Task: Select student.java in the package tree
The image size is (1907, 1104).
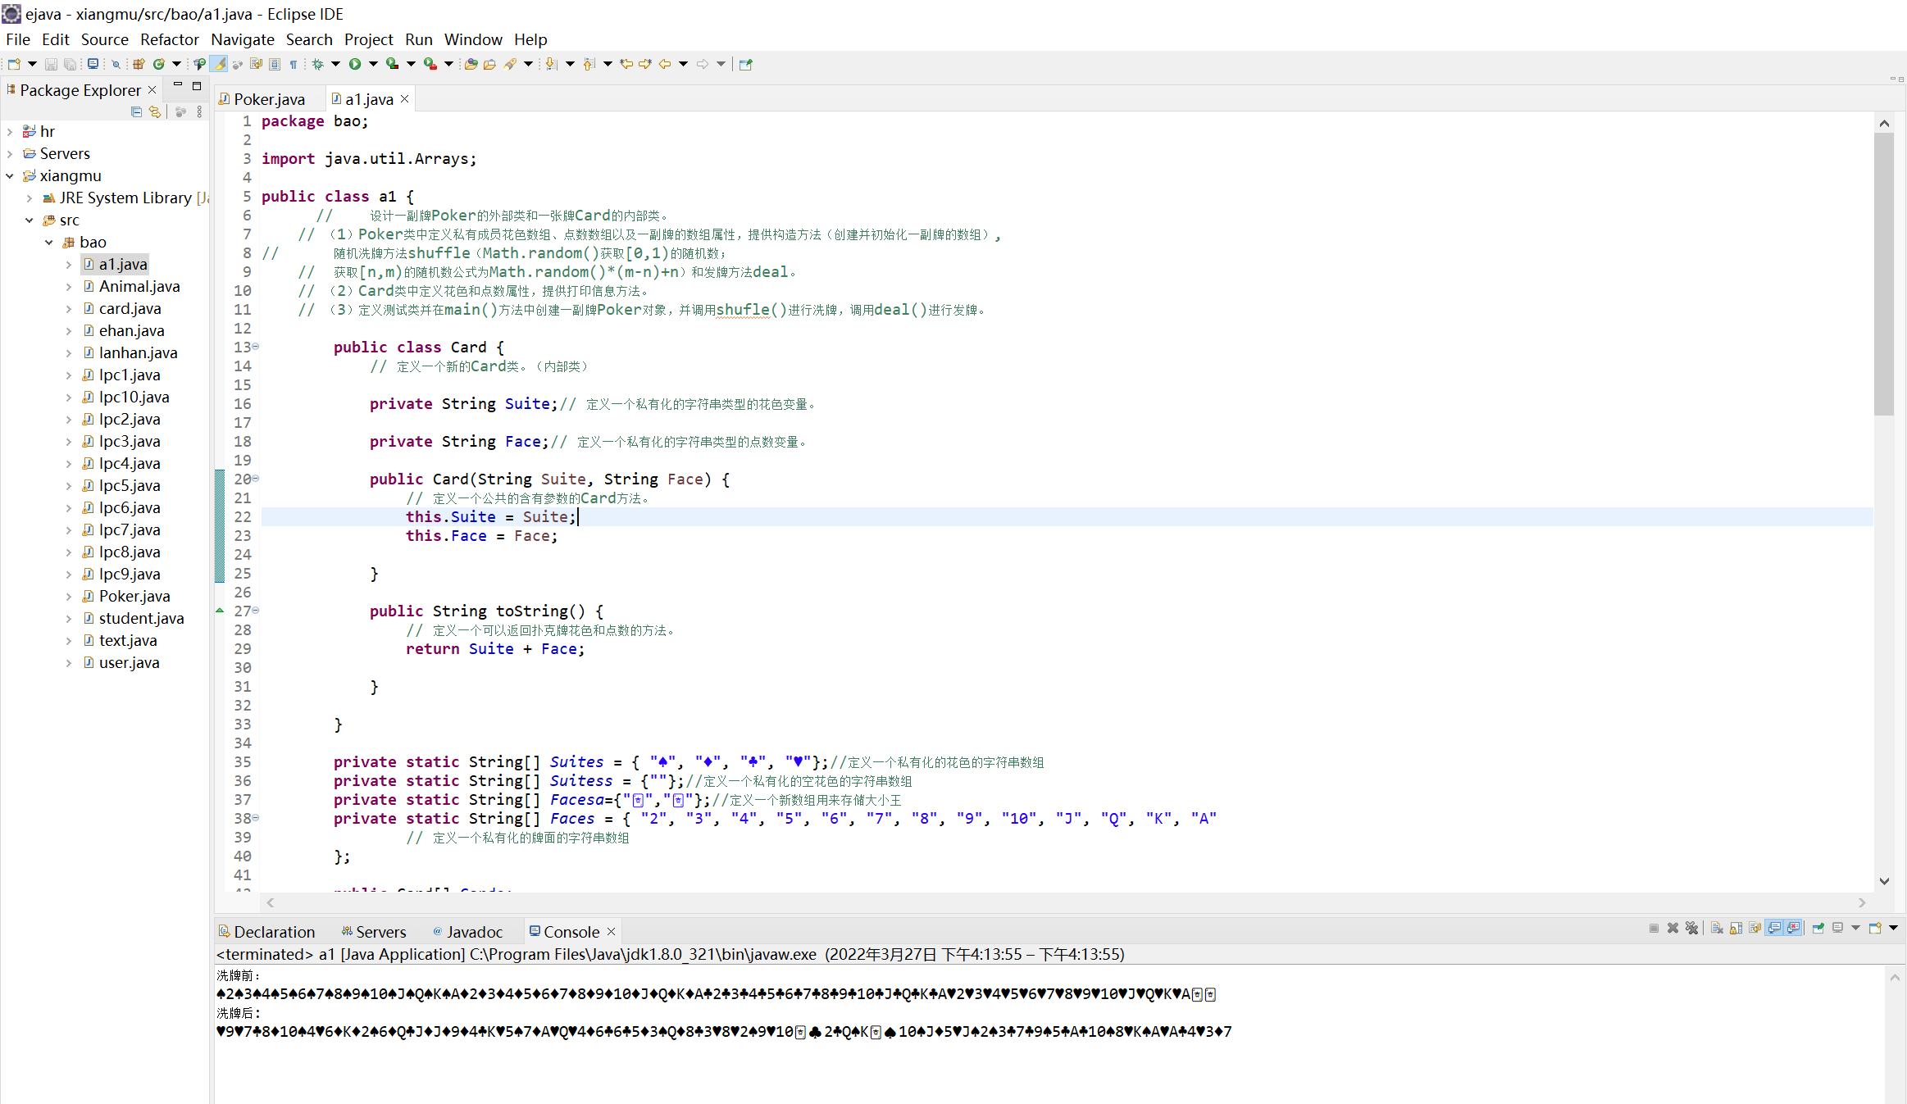Action: [141, 618]
